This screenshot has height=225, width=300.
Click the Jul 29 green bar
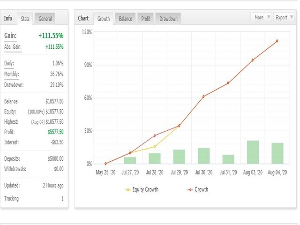point(179,157)
